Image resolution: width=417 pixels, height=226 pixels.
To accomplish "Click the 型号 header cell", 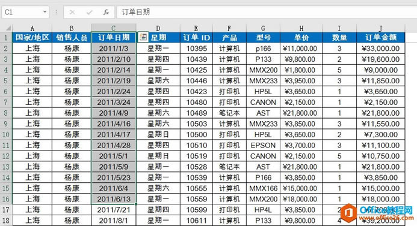I will pos(263,37).
